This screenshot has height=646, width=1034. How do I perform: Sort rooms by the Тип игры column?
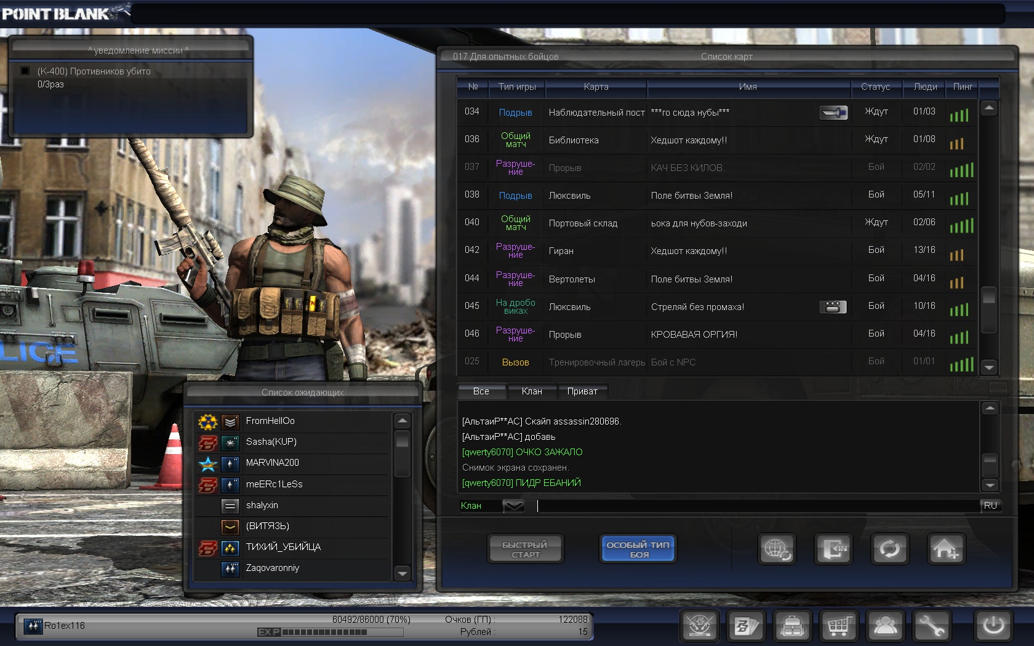(517, 87)
